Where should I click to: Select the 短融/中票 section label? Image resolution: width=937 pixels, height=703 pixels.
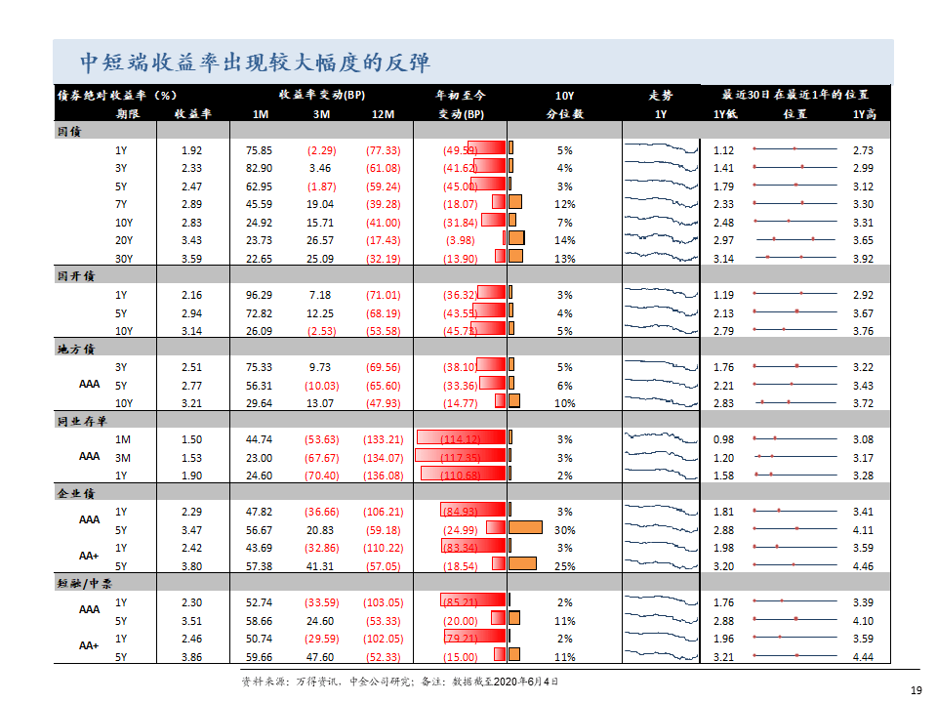pyautogui.click(x=84, y=584)
